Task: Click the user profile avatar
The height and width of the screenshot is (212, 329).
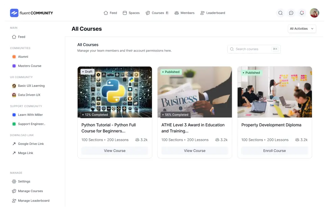Action: click(x=314, y=13)
